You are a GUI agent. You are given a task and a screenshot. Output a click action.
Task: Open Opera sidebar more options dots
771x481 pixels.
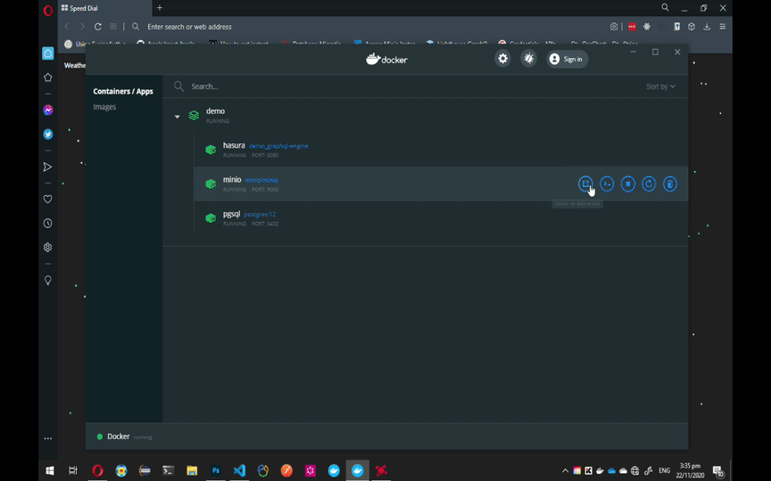tap(47, 438)
